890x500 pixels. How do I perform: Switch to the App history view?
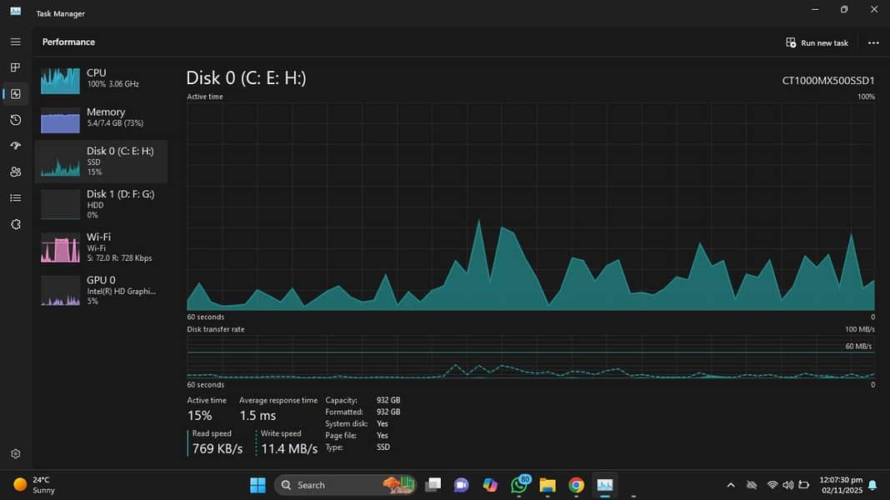tap(15, 119)
